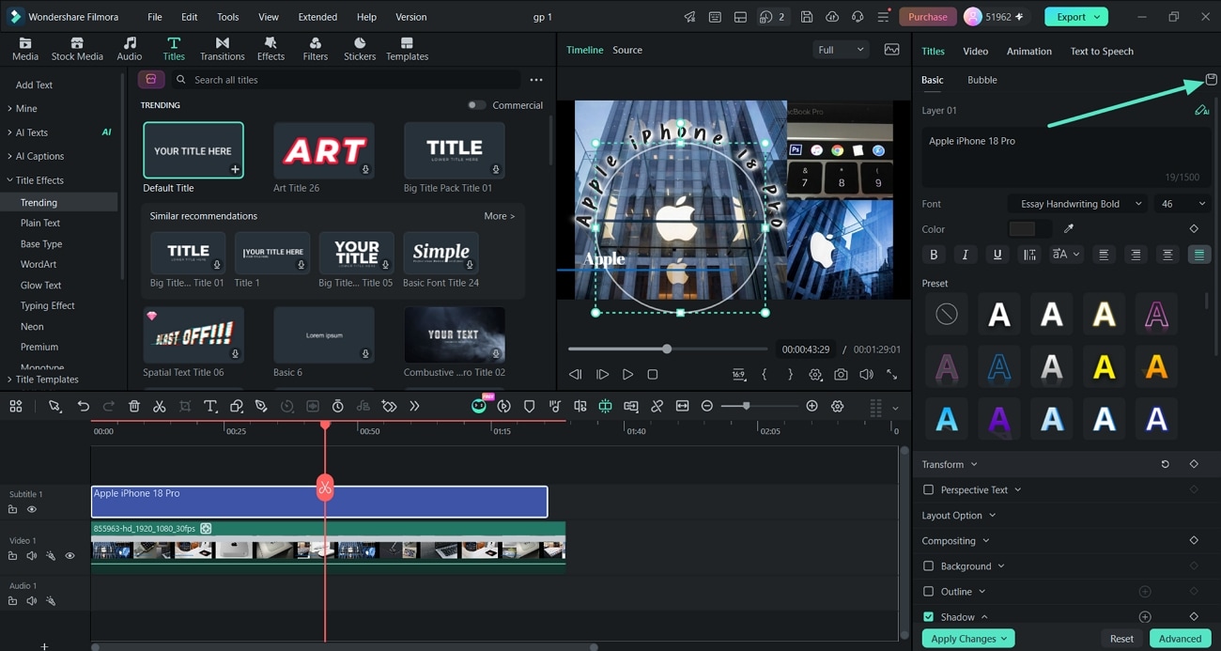The image size is (1221, 651).
Task: Switch to the Animation tab
Action: [1028, 51]
